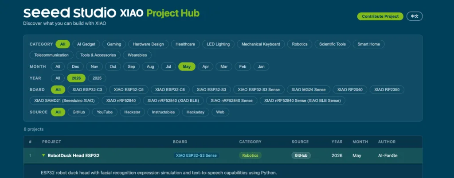Filter by AI Gadget category

(x=86, y=44)
